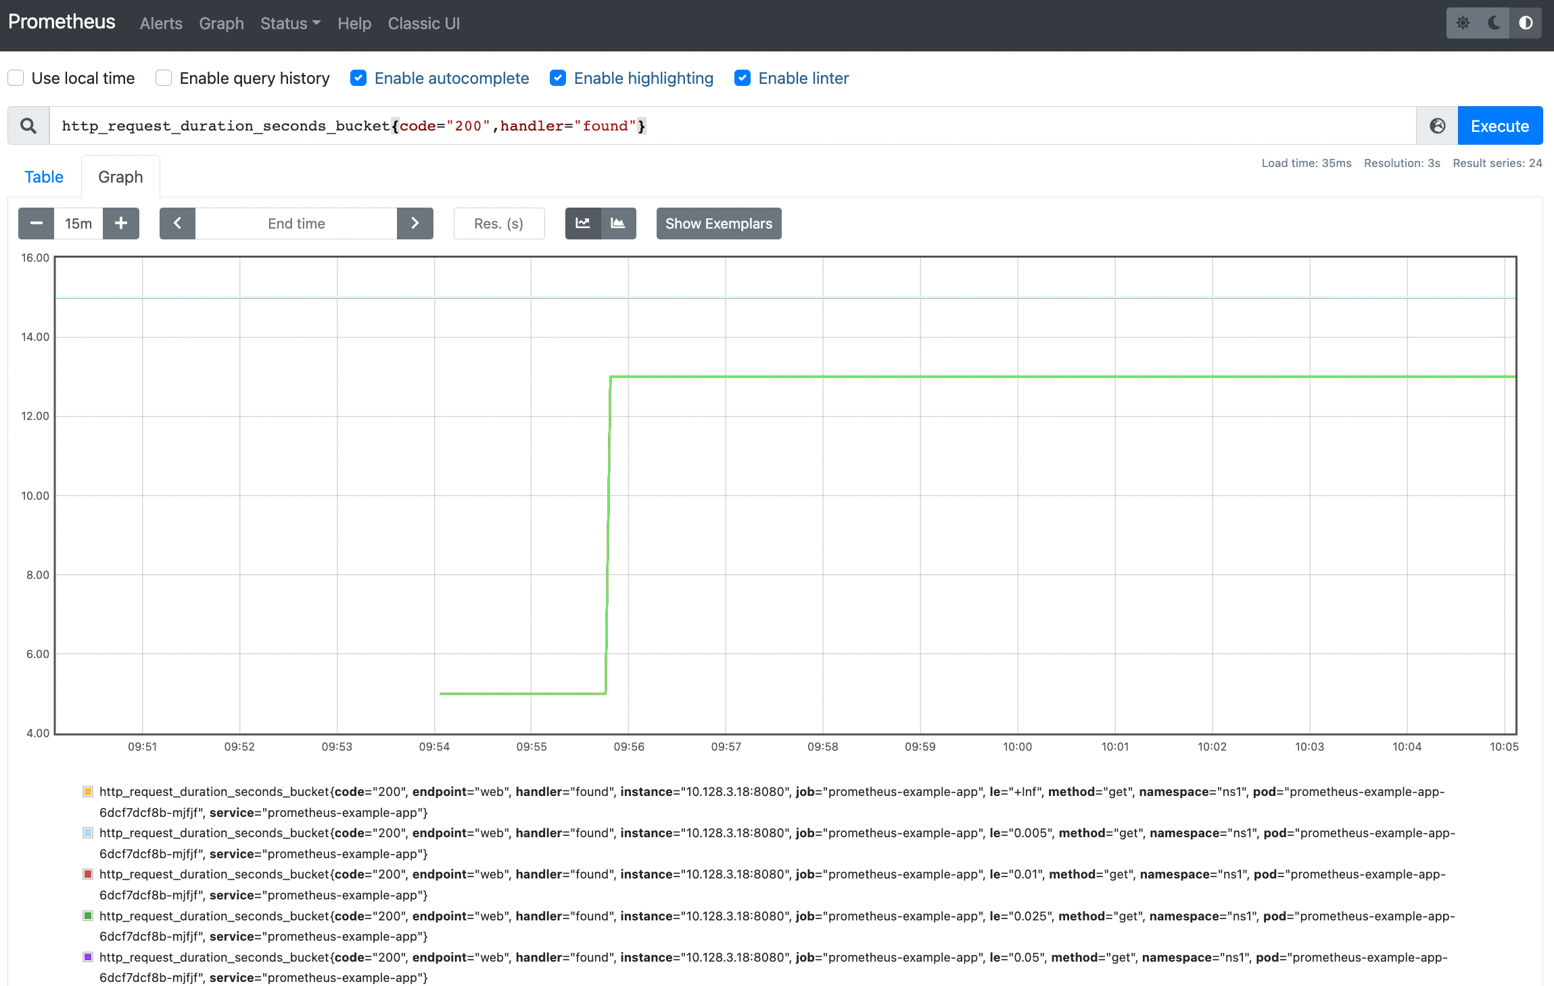Switch to light theme sun icon
The height and width of the screenshot is (986, 1554).
pyautogui.click(x=1463, y=23)
